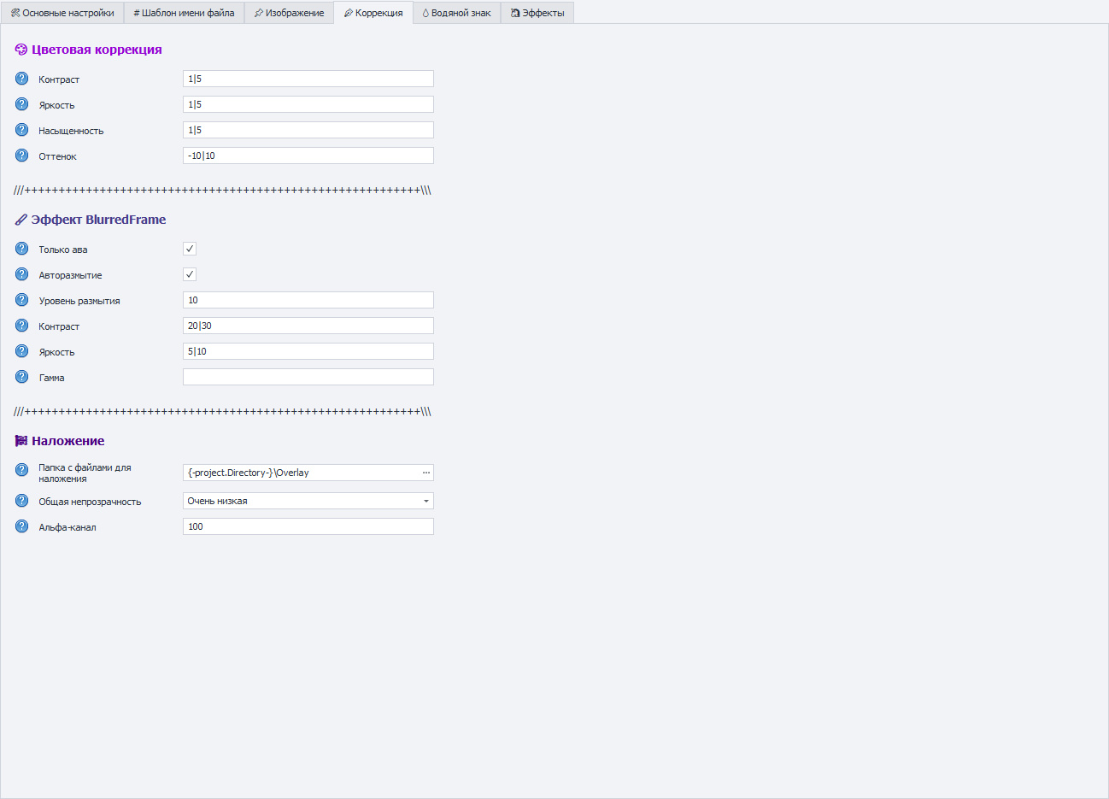Click the help icon next to Насыщенность
The width and height of the screenshot is (1109, 799).
(x=22, y=130)
